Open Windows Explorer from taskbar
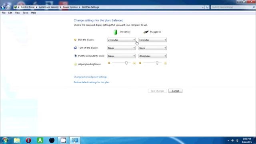This screenshot has width=256, height=144. (x=17, y=140)
